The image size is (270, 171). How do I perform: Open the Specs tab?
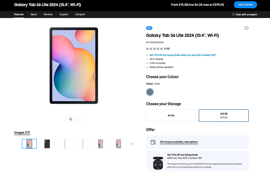coord(34,14)
